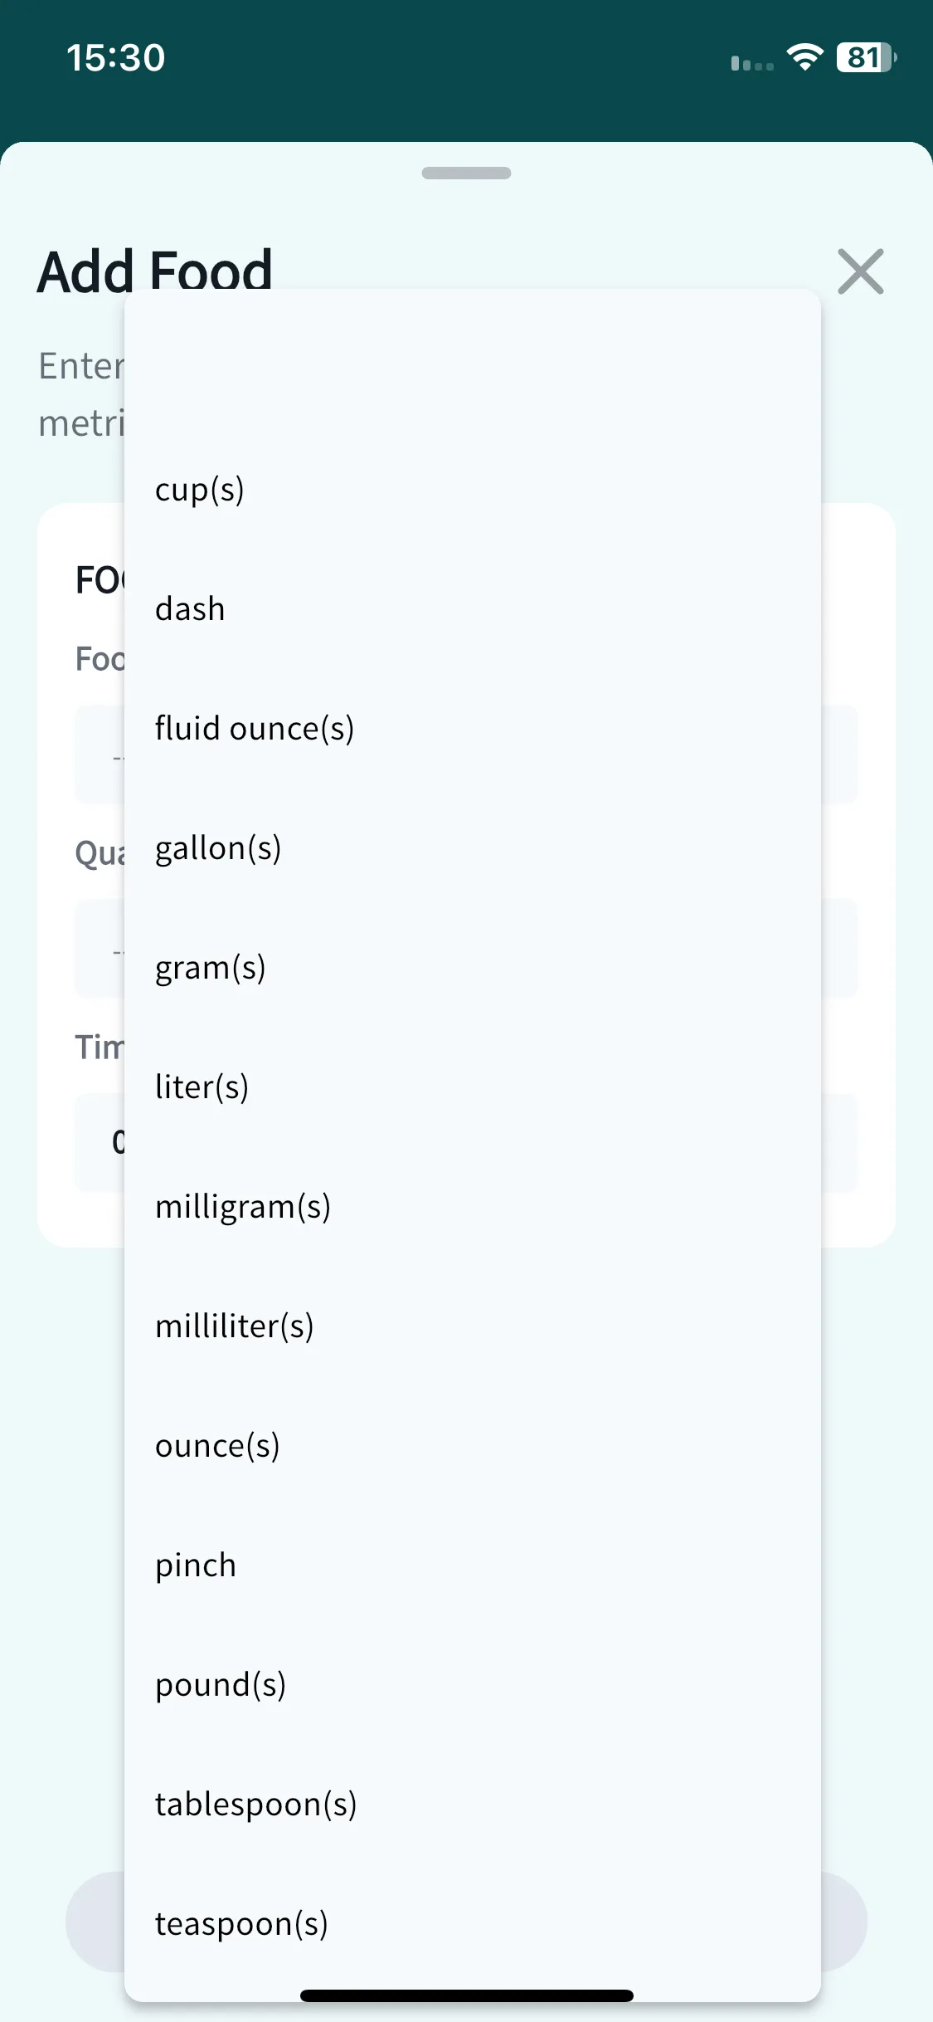The height and width of the screenshot is (2022, 933).
Task: Select milliliter(s) option
Action: click(472, 1326)
